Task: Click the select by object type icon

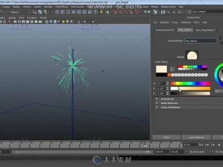Action: click(x=40, y=12)
